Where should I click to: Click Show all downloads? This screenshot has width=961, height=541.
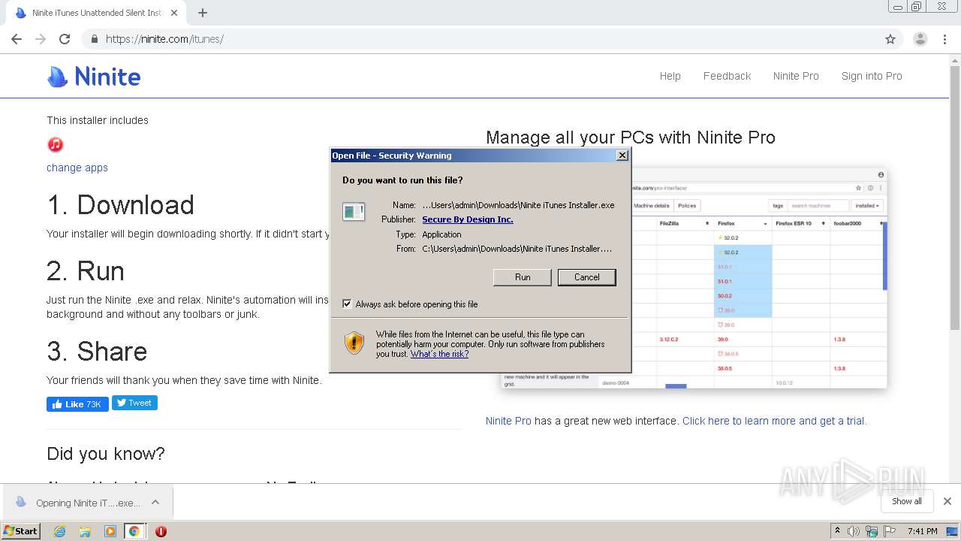point(907,501)
